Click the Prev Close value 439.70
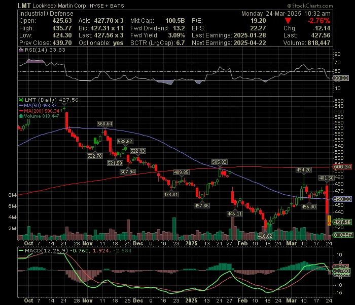 [62, 43]
